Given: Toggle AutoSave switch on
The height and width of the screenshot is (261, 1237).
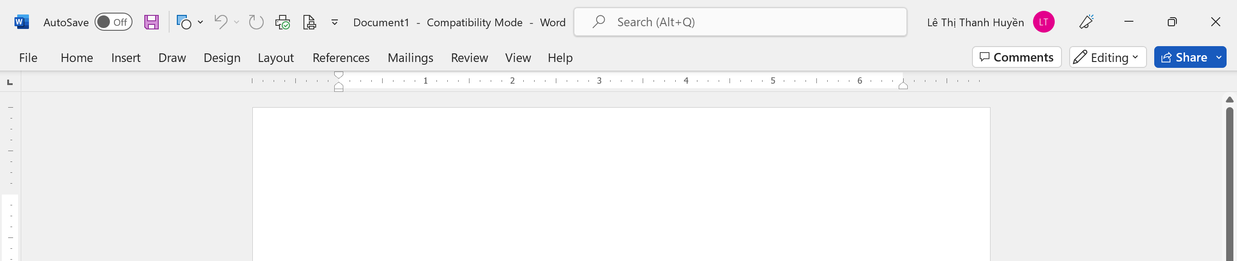Looking at the screenshot, I should [114, 22].
